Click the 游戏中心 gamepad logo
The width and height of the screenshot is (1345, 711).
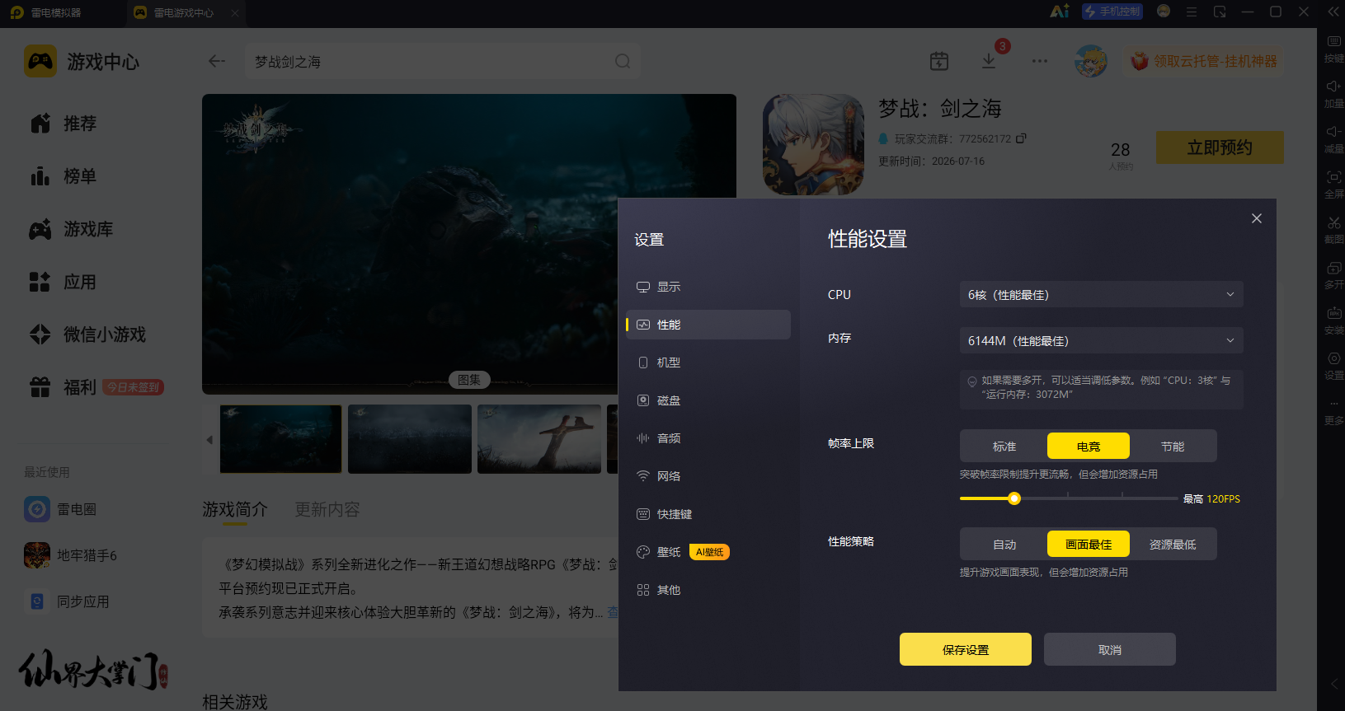(40, 61)
